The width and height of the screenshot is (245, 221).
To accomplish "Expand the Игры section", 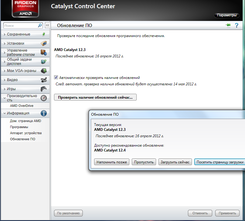I will (x=5, y=89).
